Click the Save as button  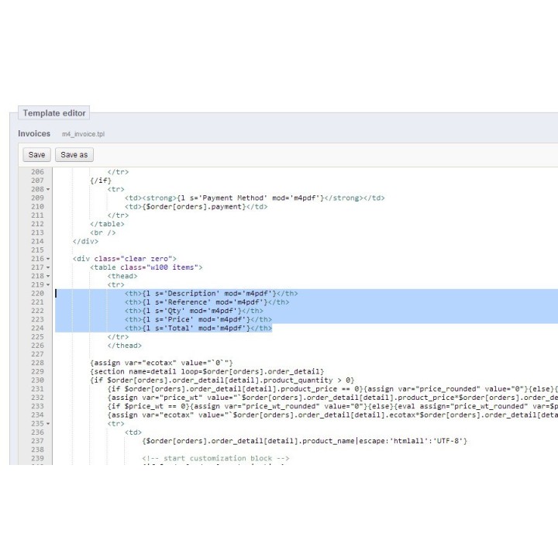pos(74,155)
